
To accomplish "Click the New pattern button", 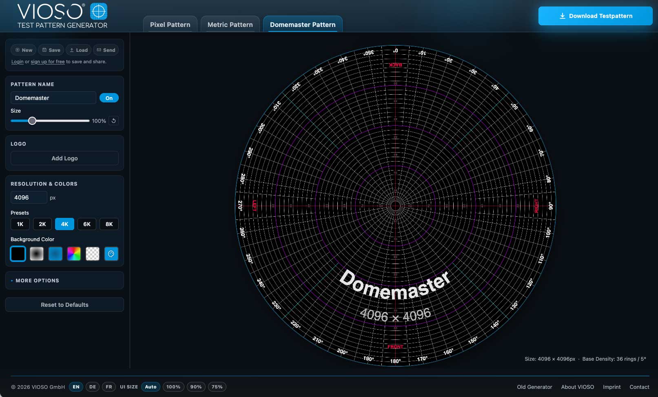I will [24, 50].
